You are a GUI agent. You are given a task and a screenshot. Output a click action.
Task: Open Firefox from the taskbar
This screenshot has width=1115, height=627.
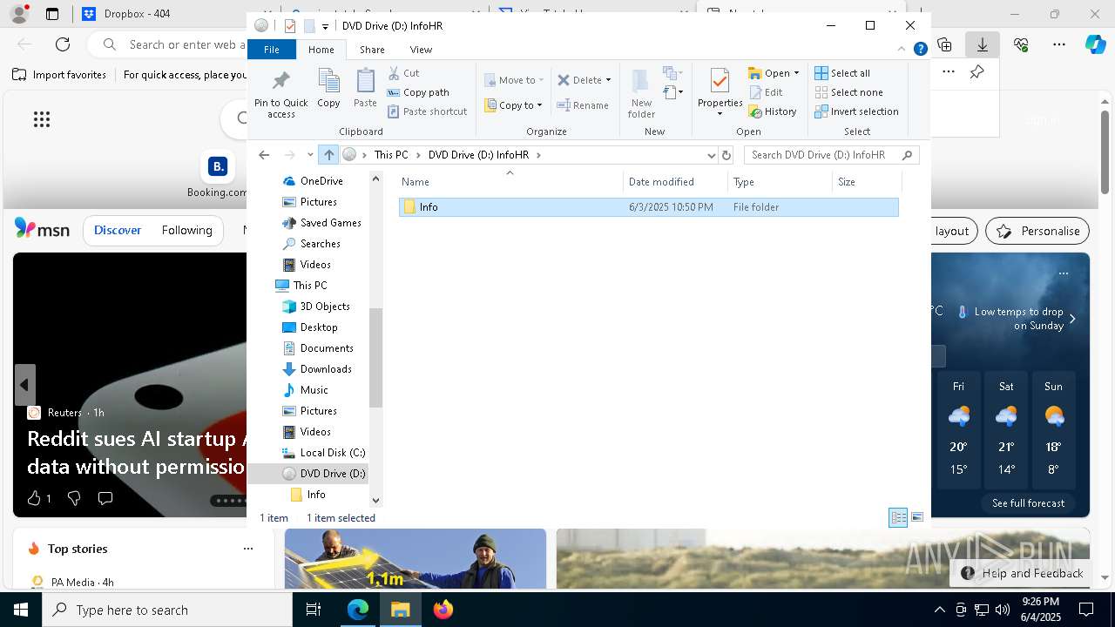(443, 610)
